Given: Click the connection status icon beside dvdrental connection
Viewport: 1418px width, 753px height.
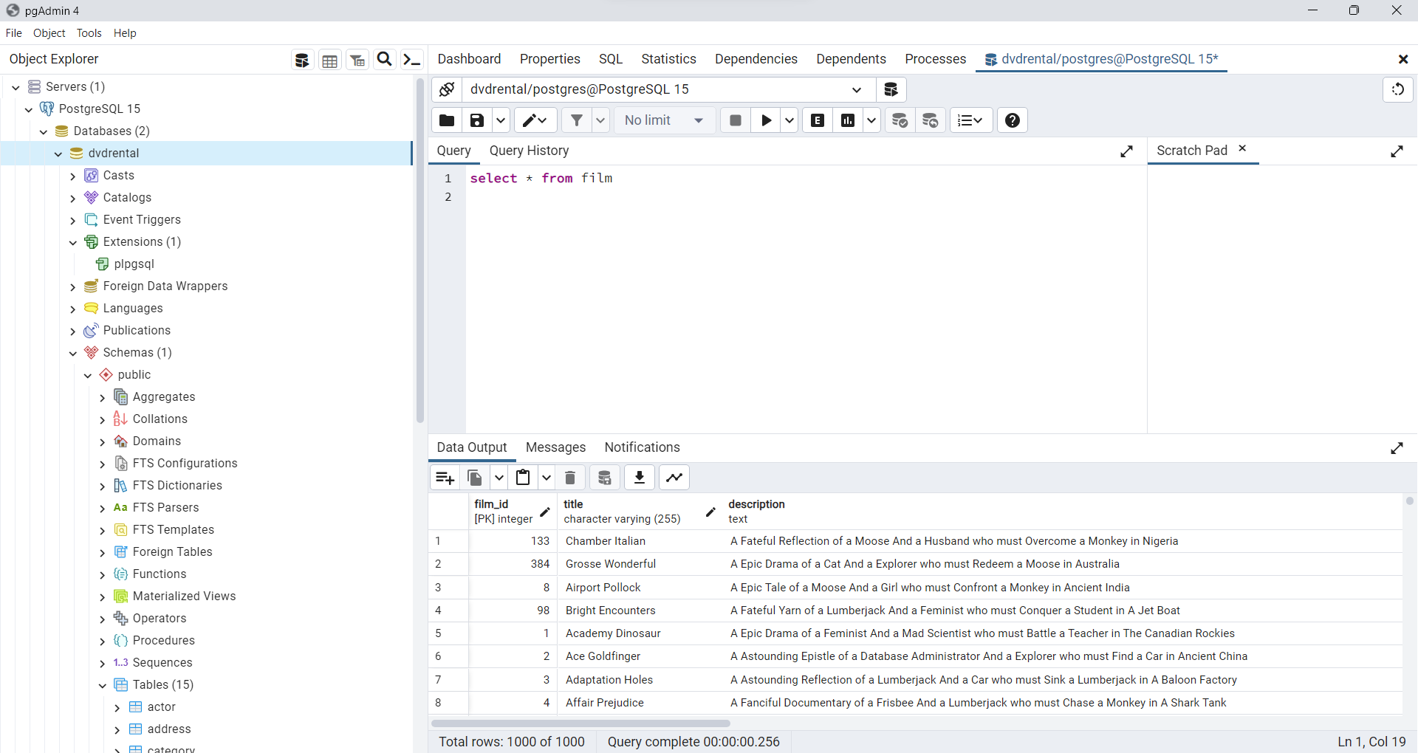Looking at the screenshot, I should (x=447, y=89).
